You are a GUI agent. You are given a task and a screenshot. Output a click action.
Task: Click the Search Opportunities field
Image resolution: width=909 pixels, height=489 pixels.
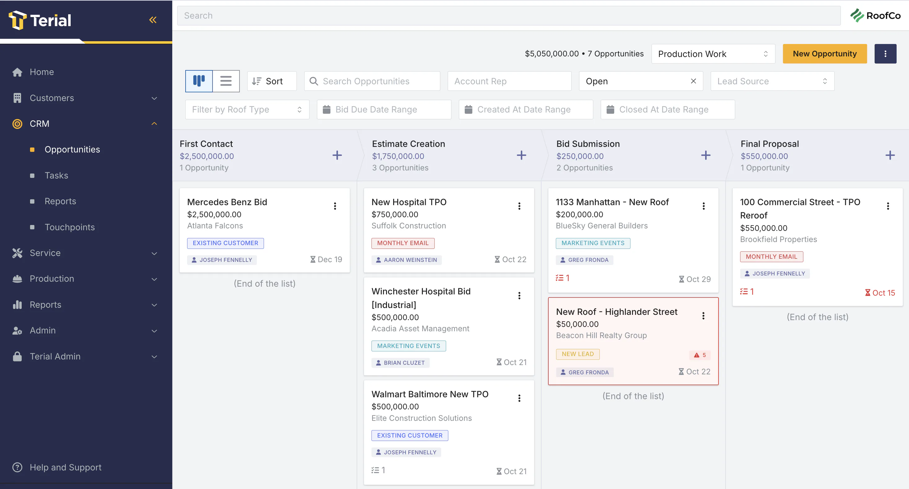point(372,81)
